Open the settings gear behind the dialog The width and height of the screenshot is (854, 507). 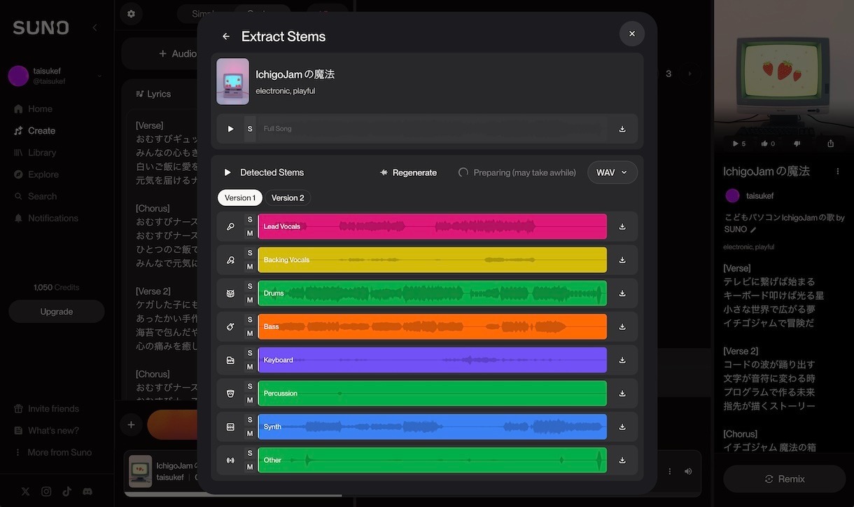(131, 13)
